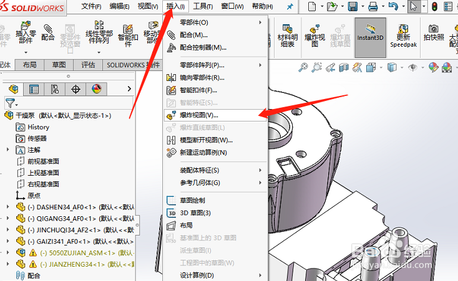Click the Edit appearance color ball icon
458x281 pixels.
[x=434, y=67]
